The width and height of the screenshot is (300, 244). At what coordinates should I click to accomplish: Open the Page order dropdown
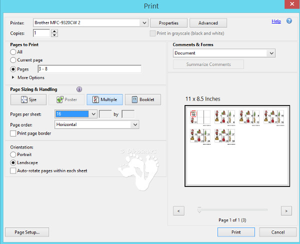coord(134,124)
